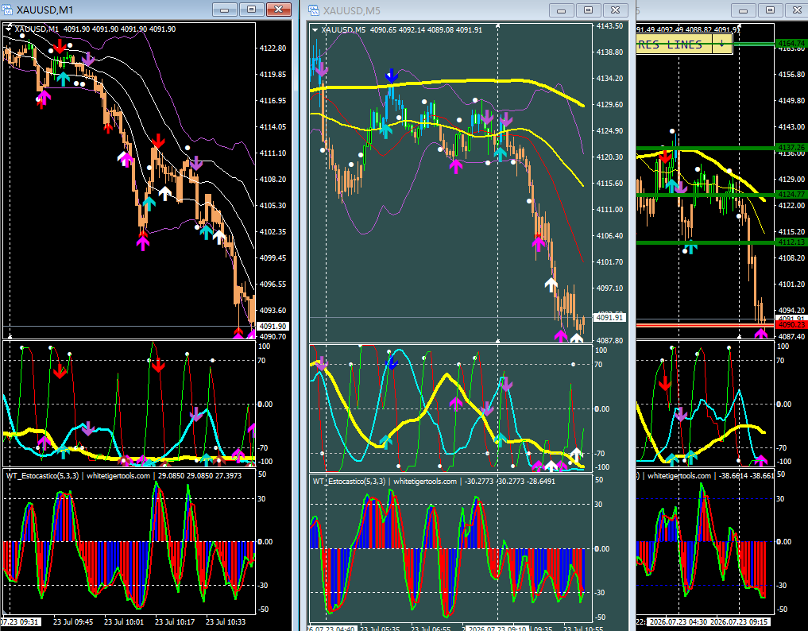The height and width of the screenshot is (631, 808).
Task: Click the down-arrow button next to RES LINES
Action: [722, 45]
